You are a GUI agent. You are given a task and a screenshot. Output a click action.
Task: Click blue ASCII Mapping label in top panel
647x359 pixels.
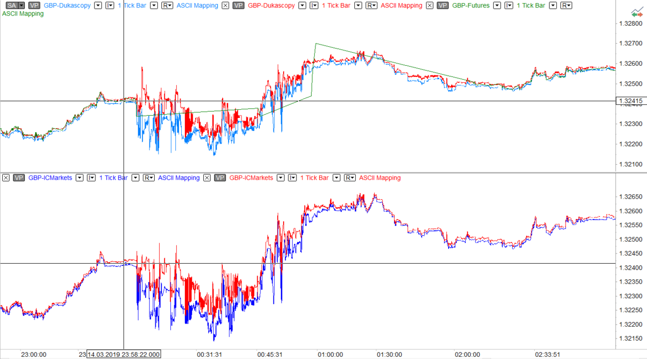tap(197, 5)
